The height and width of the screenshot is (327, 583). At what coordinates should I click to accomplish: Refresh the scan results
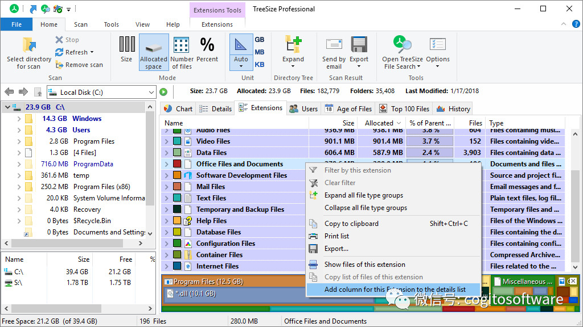tap(75, 52)
